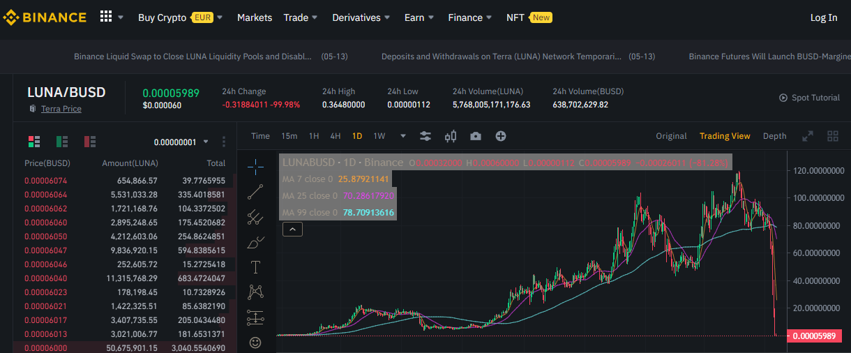Open Terra network deposits withdrawals announcement
Image resolution: width=851 pixels, height=353 pixels.
click(501, 57)
